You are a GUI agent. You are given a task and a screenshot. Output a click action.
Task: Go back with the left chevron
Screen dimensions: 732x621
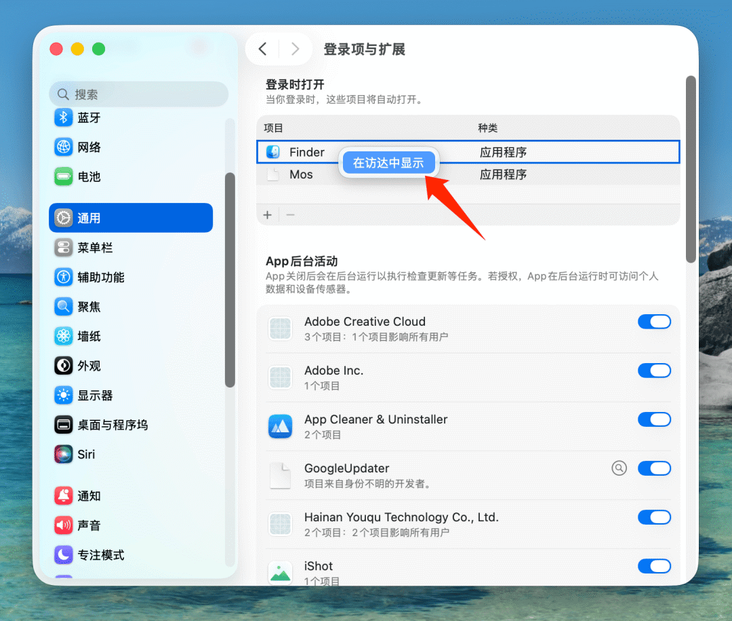(x=263, y=49)
